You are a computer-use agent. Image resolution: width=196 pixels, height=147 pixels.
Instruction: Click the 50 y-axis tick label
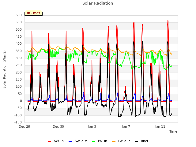coord(20,94)
